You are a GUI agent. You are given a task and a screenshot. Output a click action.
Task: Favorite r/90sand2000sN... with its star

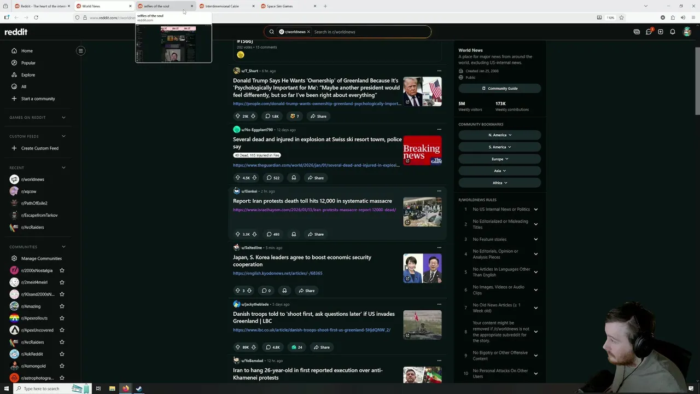coord(62,294)
